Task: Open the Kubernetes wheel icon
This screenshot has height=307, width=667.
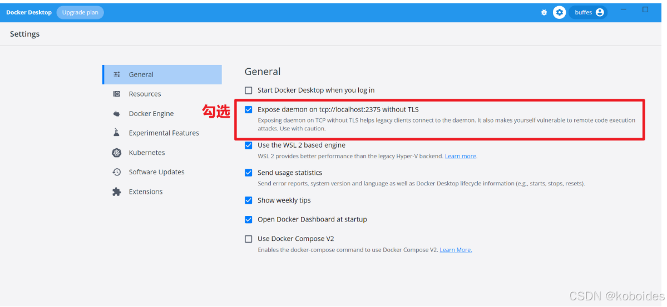Action: [x=117, y=153]
